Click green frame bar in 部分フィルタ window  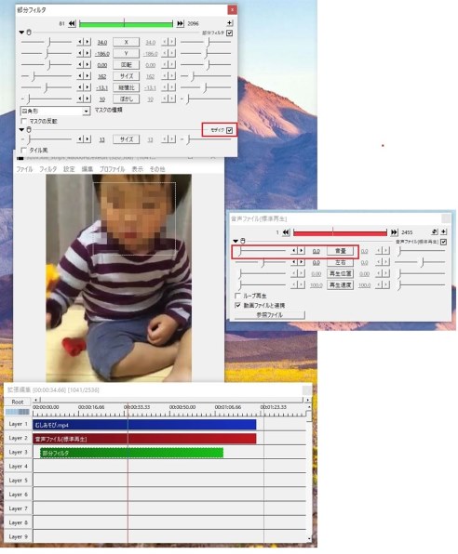(126, 24)
